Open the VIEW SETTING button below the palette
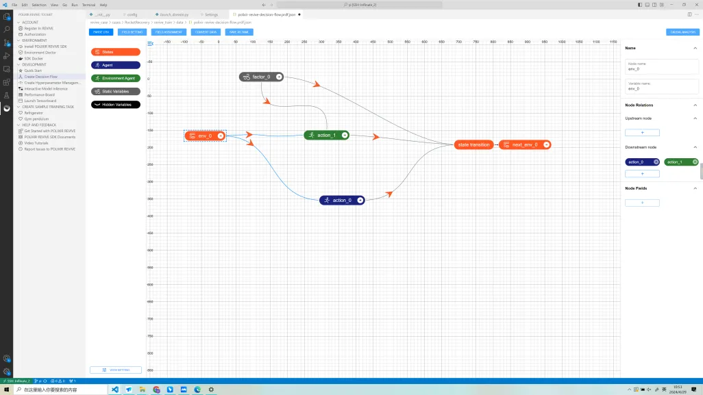Screen dimensions: 703x395 point(116,370)
